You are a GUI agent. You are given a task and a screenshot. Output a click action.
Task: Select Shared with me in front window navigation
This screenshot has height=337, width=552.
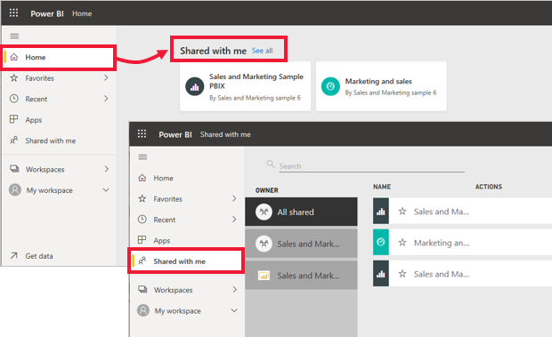(x=186, y=261)
